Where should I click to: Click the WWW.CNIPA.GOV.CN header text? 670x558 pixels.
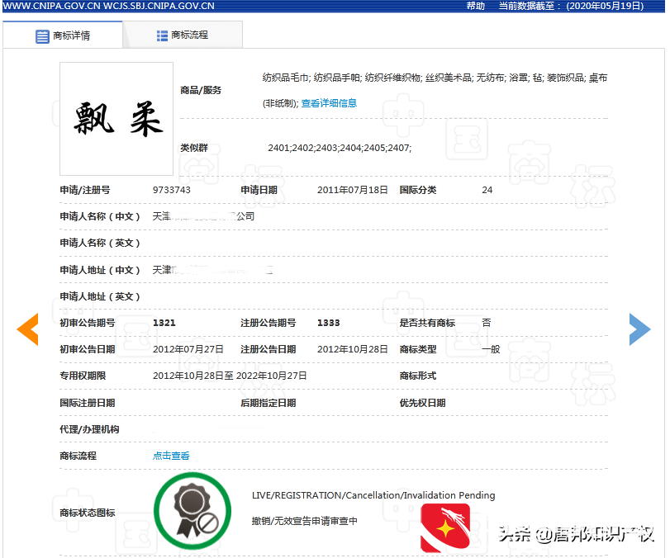[51, 6]
